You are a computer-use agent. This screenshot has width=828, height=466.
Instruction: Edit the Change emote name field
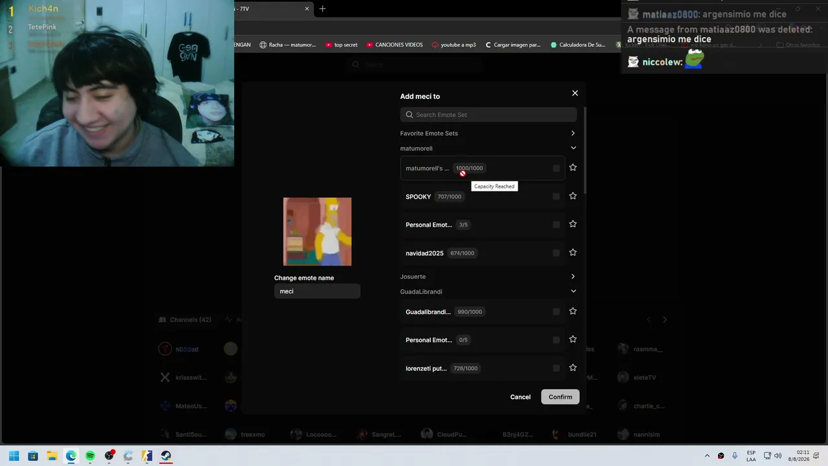[317, 291]
